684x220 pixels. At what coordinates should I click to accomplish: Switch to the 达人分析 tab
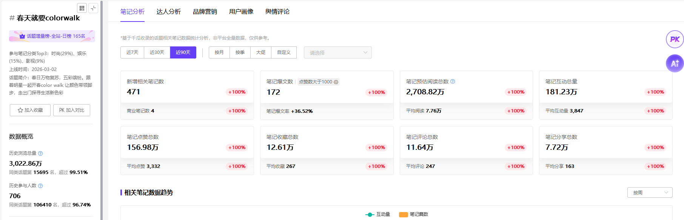click(x=168, y=12)
